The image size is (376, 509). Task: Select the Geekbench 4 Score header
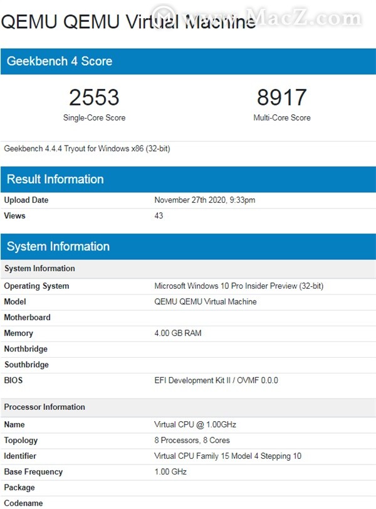click(188, 62)
